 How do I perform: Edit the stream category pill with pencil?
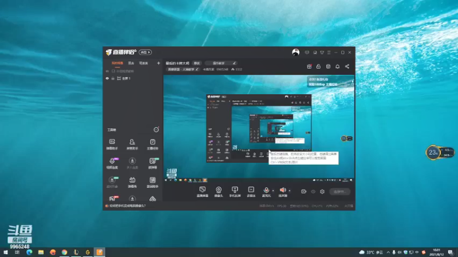[x=183, y=69]
